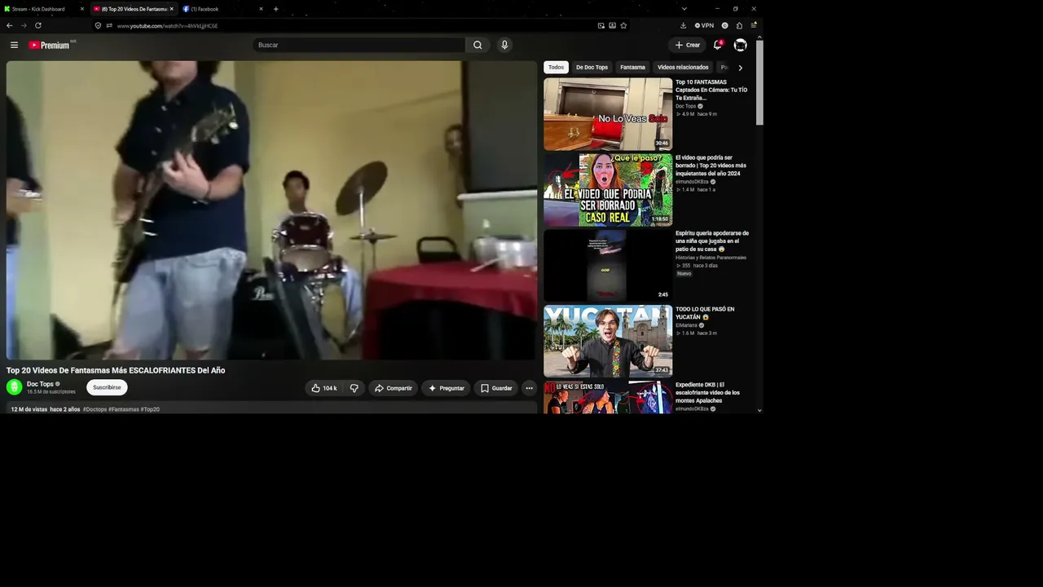The width and height of the screenshot is (1043, 587).
Task: Open YUCATÁN video thumbnail
Action: click(x=608, y=342)
